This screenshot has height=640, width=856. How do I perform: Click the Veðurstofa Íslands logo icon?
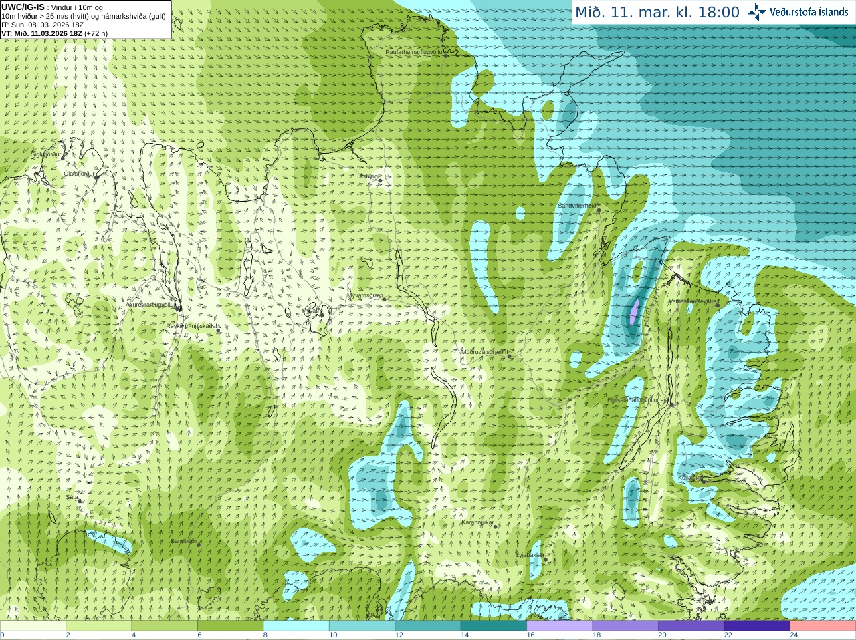757,12
